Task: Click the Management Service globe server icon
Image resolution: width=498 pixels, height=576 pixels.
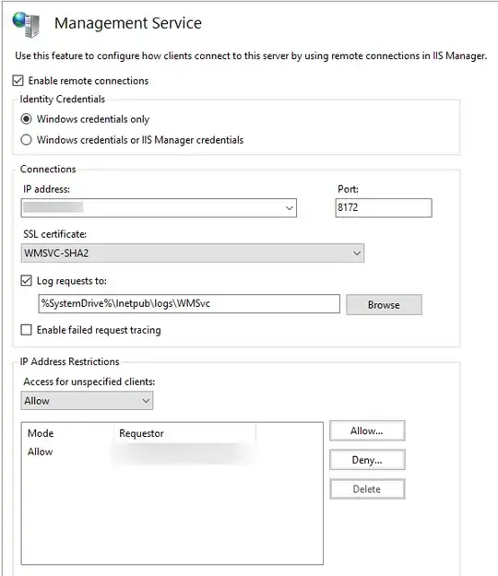Action: [x=26, y=24]
